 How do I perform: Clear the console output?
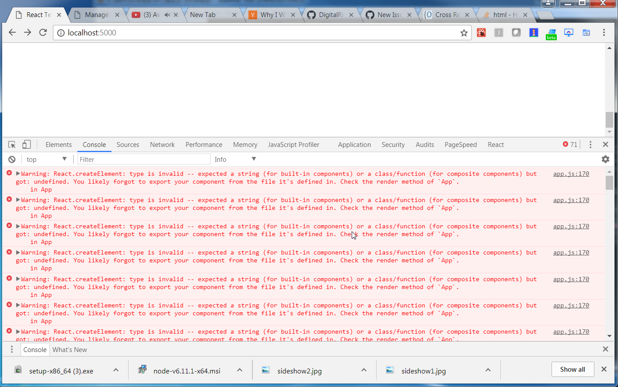12,159
